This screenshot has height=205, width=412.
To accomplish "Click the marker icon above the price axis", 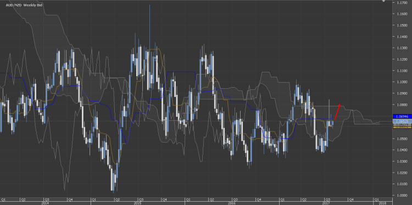I will pyautogui.click(x=383, y=1).
